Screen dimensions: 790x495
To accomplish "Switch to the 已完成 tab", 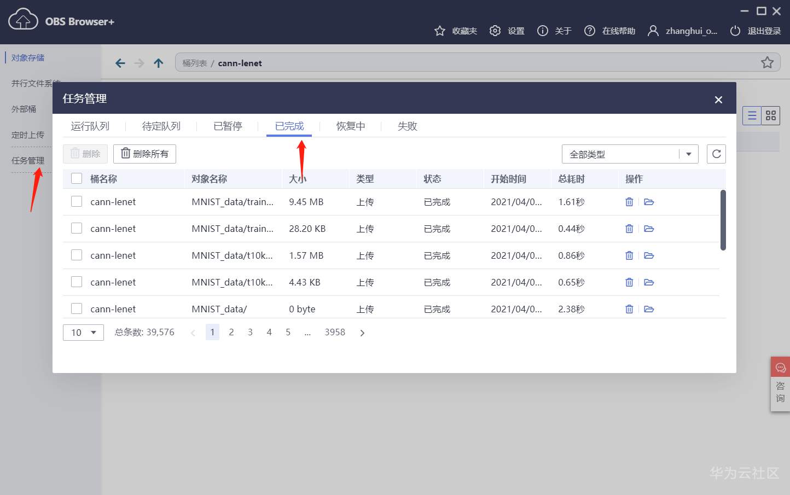I will (289, 126).
